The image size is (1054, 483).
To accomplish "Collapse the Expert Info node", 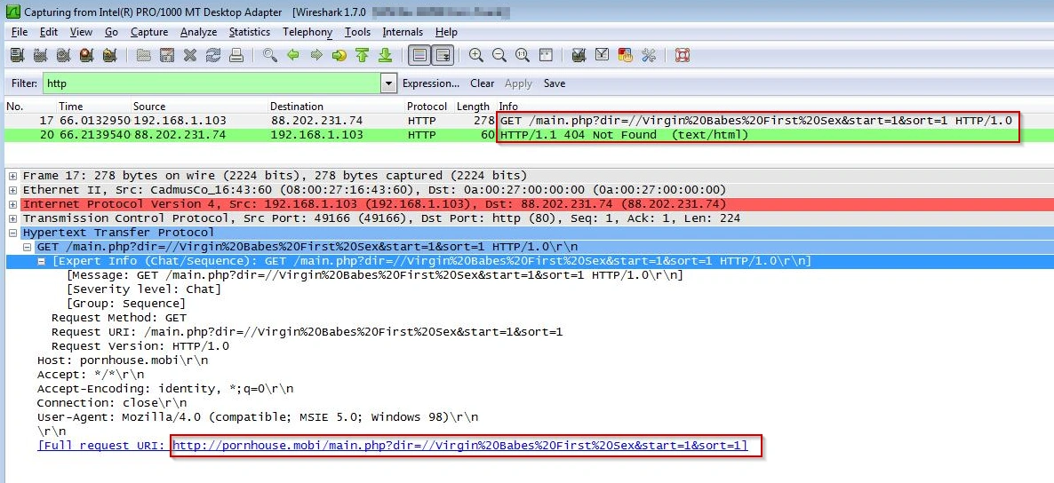I will 42,261.
